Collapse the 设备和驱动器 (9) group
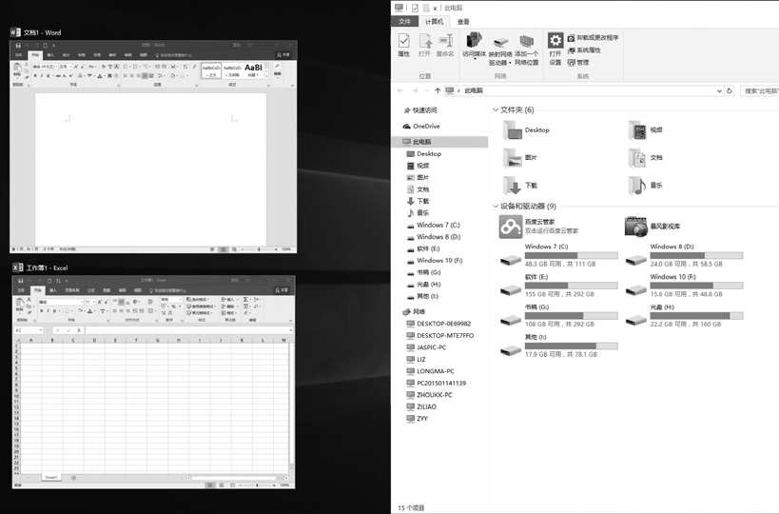The image size is (779, 514). pyautogui.click(x=496, y=207)
